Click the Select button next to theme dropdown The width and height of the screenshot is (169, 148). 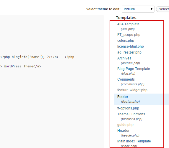pyautogui.click(x=162, y=9)
